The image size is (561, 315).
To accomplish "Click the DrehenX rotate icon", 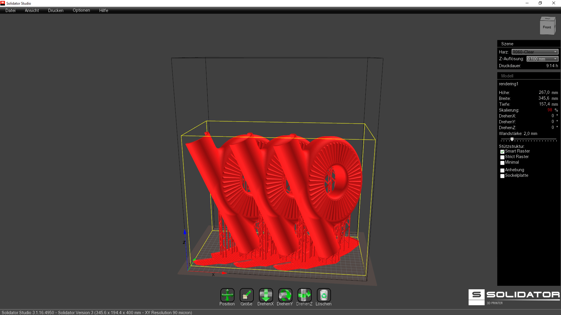I will pos(266,295).
